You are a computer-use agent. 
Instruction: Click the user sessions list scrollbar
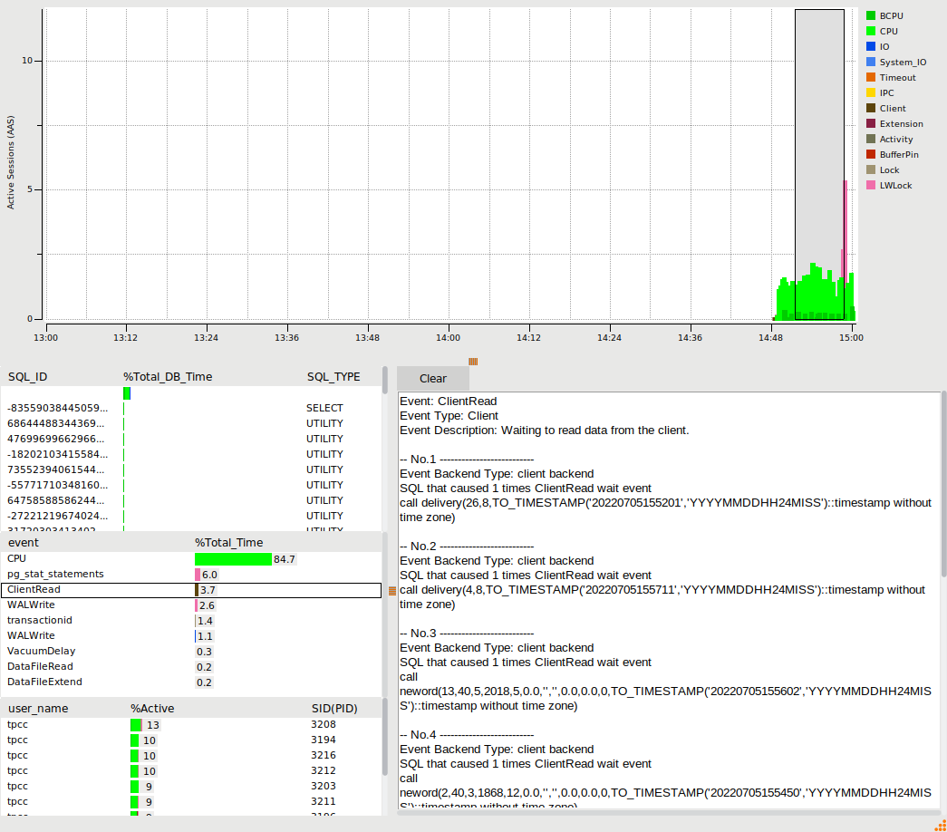pos(385,737)
